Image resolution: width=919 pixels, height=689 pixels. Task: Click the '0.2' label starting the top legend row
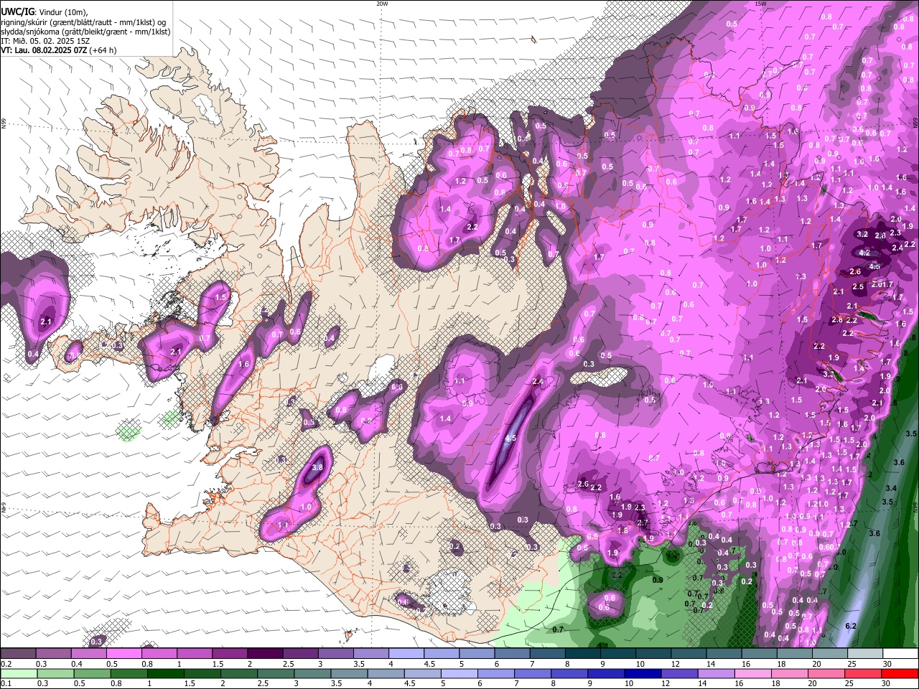tap(6, 664)
